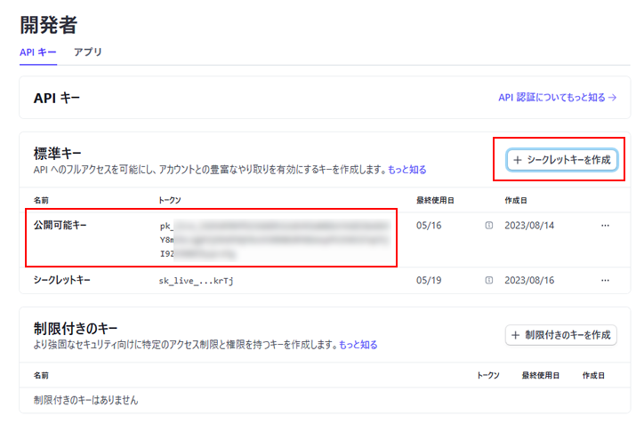Click the 2023/08/14 creation date
Viewport: 636px width, 431px height.
(x=531, y=226)
